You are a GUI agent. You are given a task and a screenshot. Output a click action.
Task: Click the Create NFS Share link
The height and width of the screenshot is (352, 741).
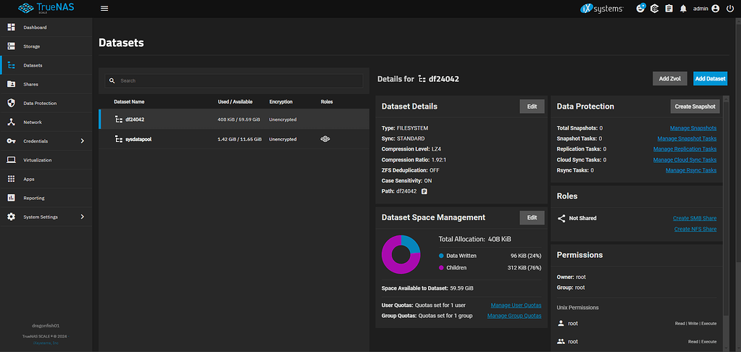[x=695, y=229]
